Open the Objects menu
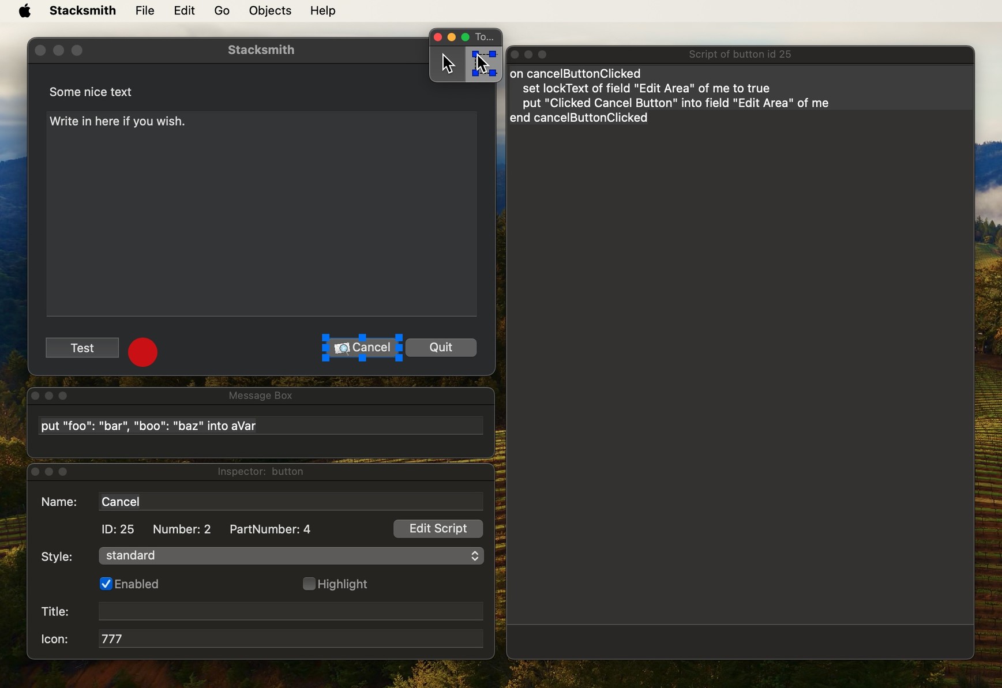Image resolution: width=1002 pixels, height=688 pixels. 269,10
